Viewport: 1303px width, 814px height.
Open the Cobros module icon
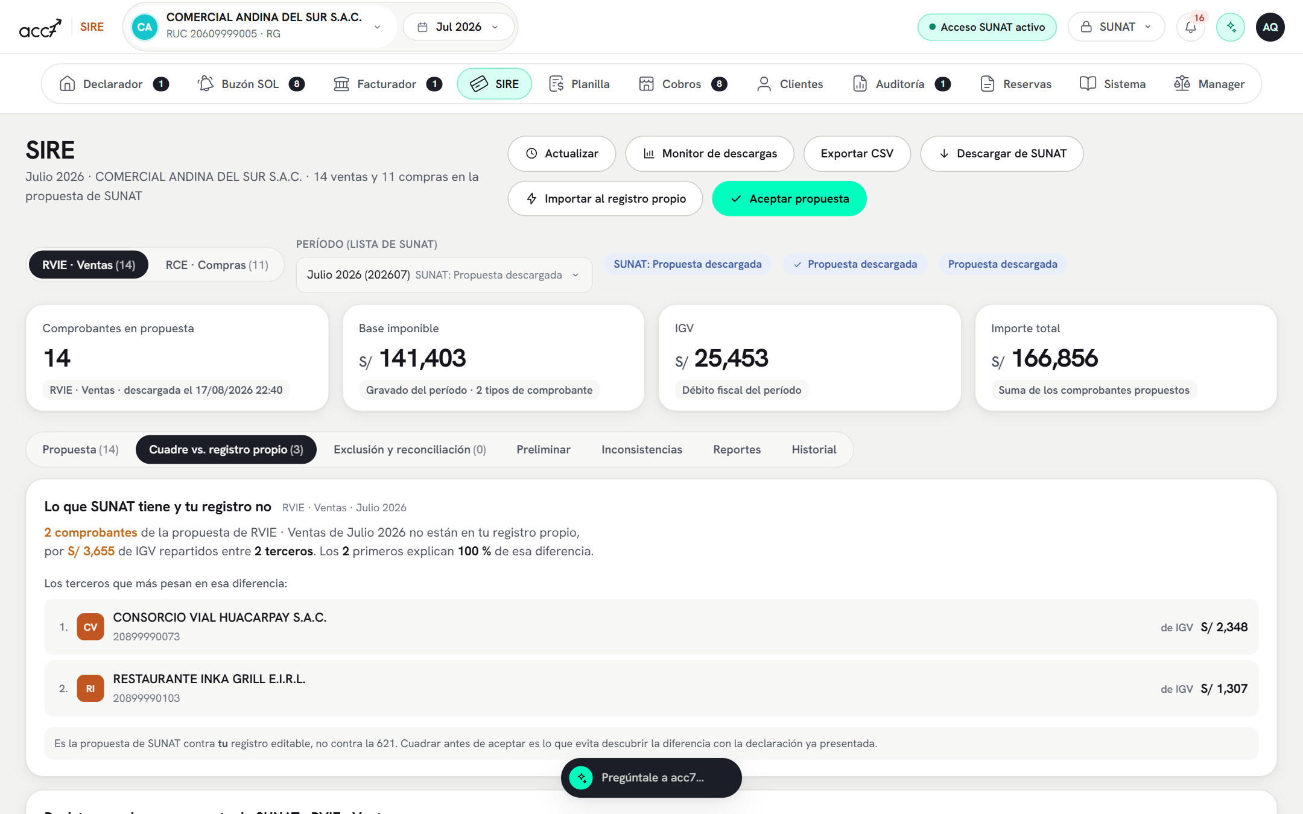coord(647,84)
